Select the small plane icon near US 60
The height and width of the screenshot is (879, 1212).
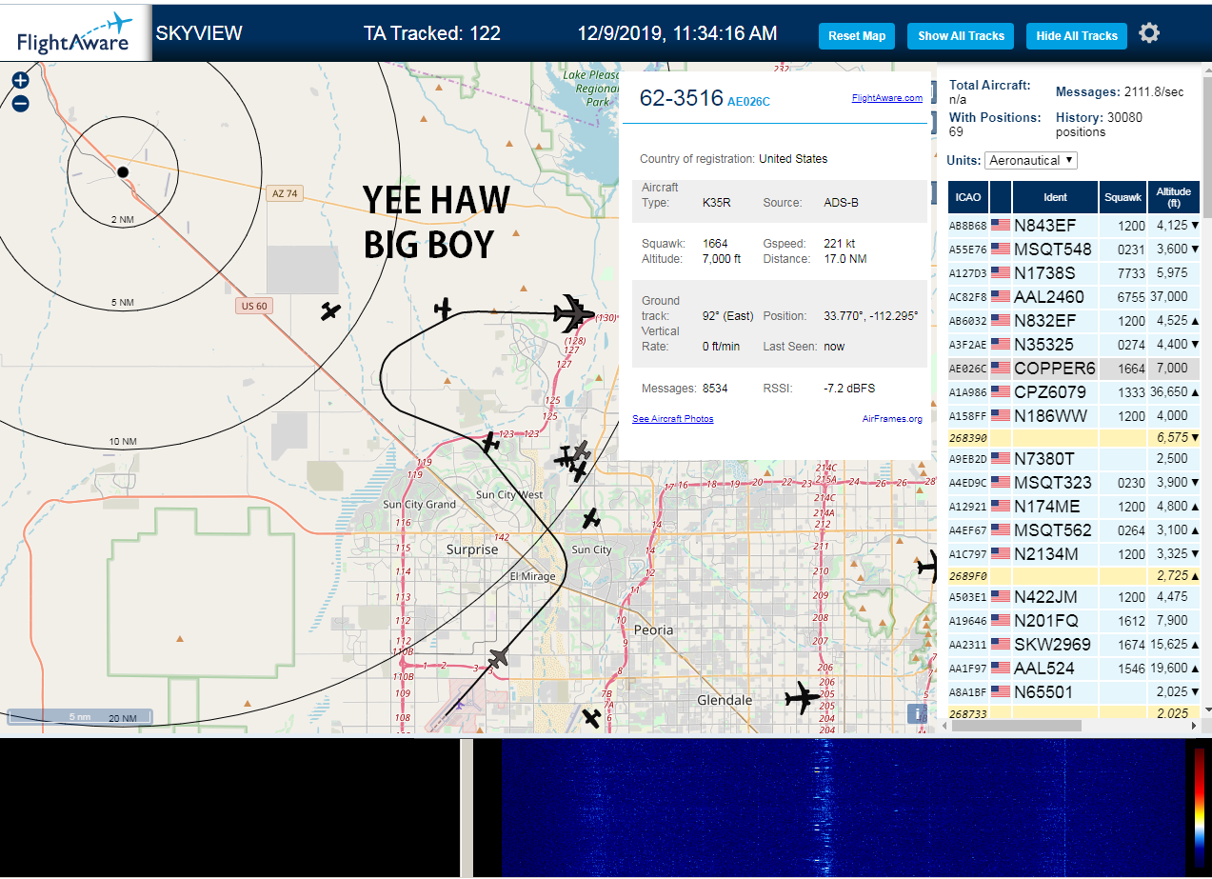coord(330,310)
